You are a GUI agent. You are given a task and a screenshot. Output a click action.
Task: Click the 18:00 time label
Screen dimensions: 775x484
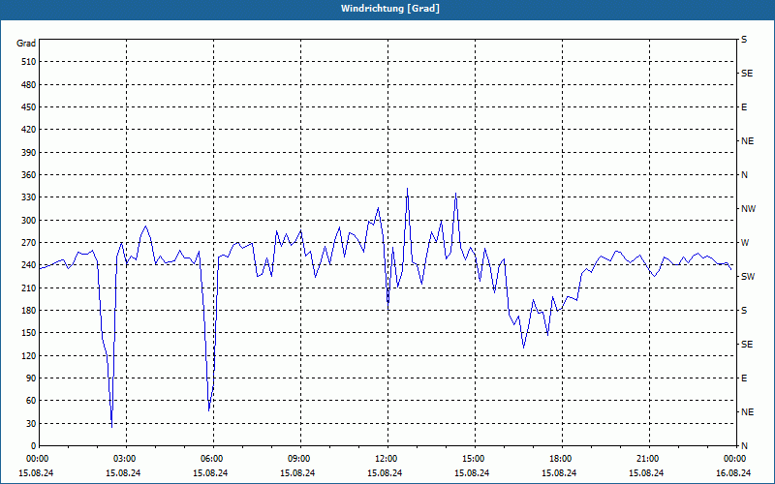[x=562, y=459]
